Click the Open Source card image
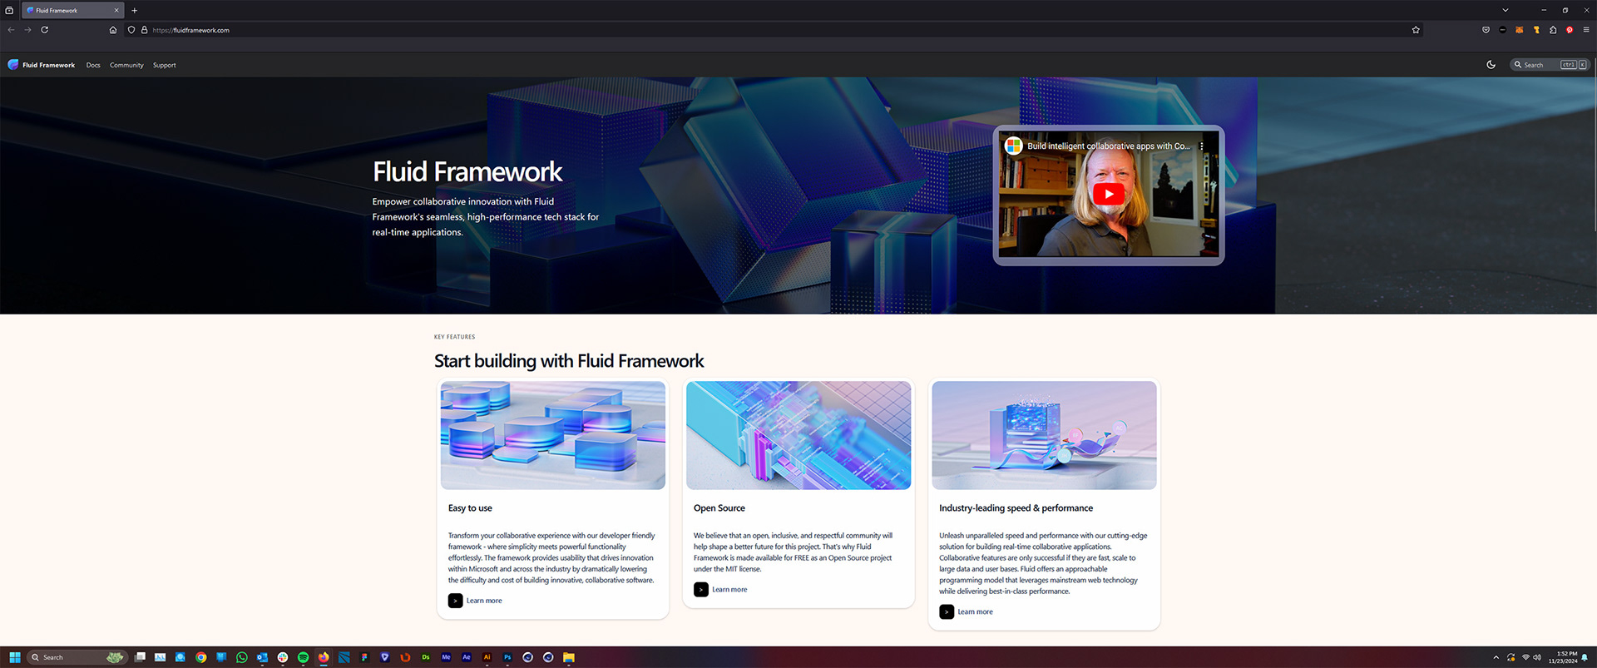Viewport: 1597px width, 668px height. (798, 435)
